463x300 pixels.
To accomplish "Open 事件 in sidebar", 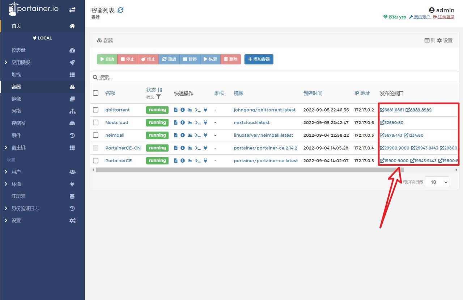I will pyautogui.click(x=42, y=135).
